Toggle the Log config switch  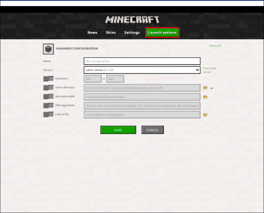49,114
